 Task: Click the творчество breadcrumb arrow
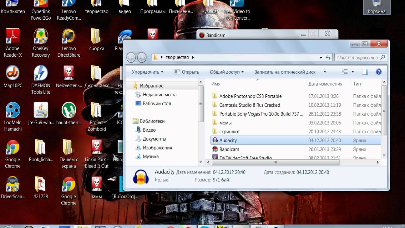tap(193, 57)
